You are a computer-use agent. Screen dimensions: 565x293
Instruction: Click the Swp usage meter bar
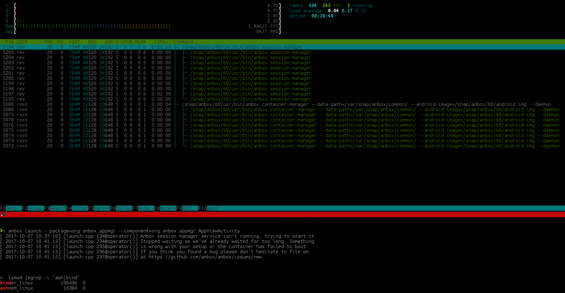tap(143, 32)
